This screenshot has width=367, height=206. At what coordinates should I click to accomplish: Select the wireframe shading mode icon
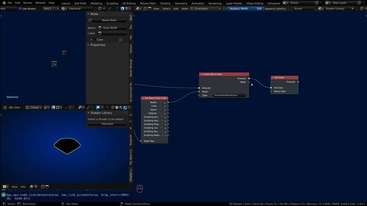click(113, 108)
